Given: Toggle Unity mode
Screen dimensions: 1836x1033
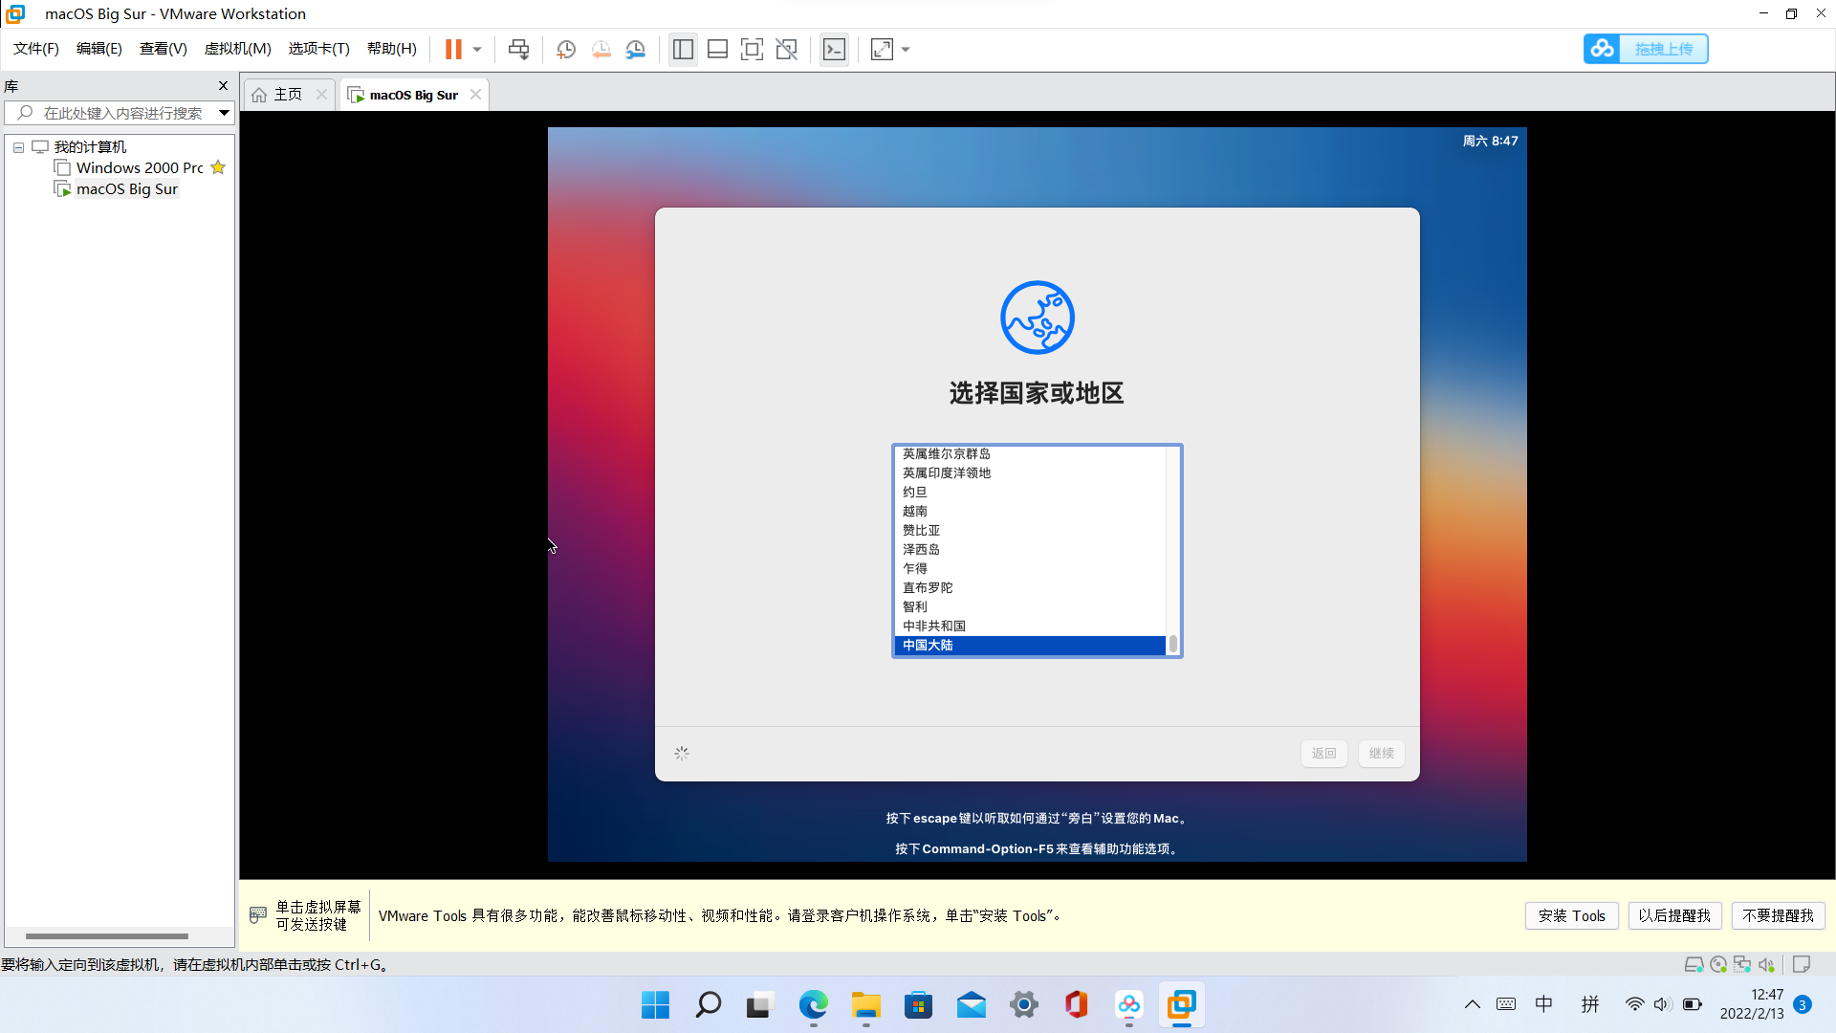Looking at the screenshot, I should pos(787,49).
